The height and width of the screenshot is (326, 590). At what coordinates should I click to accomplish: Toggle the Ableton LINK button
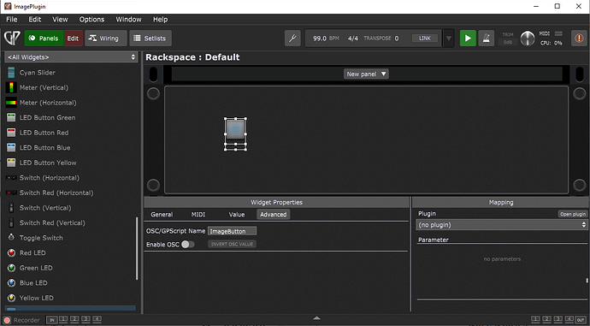(x=425, y=39)
